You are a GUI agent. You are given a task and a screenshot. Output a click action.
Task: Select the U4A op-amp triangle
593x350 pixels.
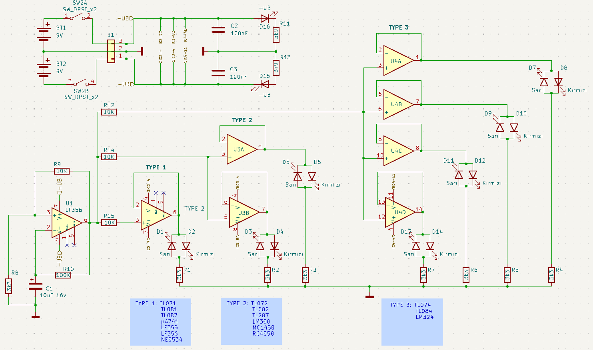point(398,60)
